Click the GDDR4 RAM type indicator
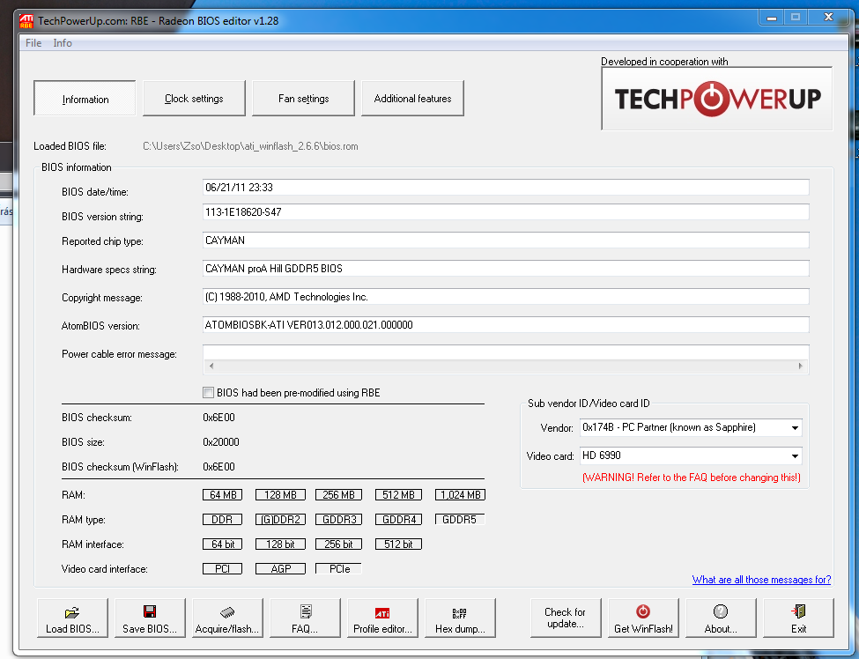Screen dimensions: 859x659 [x=398, y=519]
